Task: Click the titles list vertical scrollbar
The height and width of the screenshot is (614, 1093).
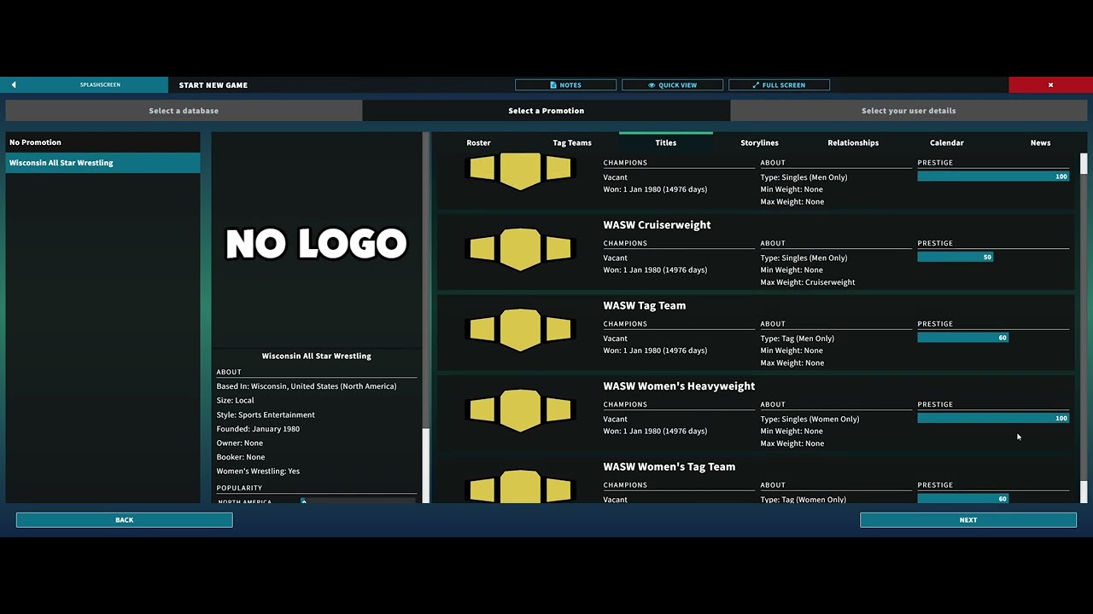Action: point(1084,328)
